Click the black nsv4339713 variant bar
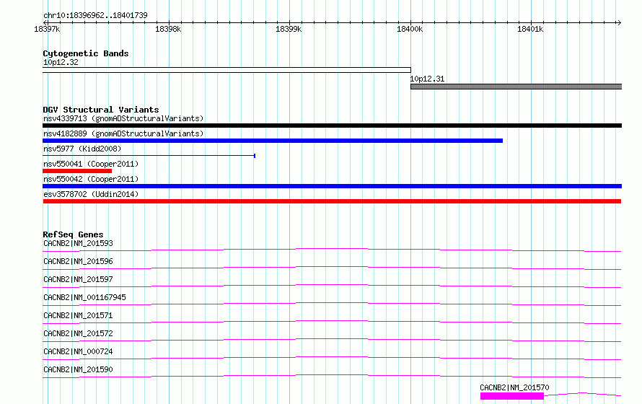Viewport: 642px width, 404px height. tap(332, 126)
